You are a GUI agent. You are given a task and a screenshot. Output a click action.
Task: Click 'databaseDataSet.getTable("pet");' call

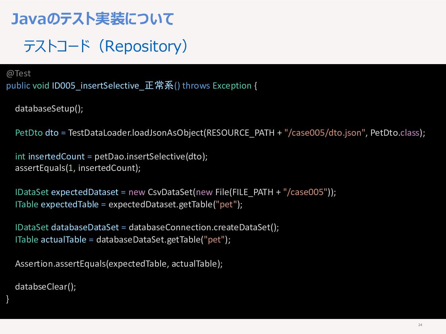point(163,240)
